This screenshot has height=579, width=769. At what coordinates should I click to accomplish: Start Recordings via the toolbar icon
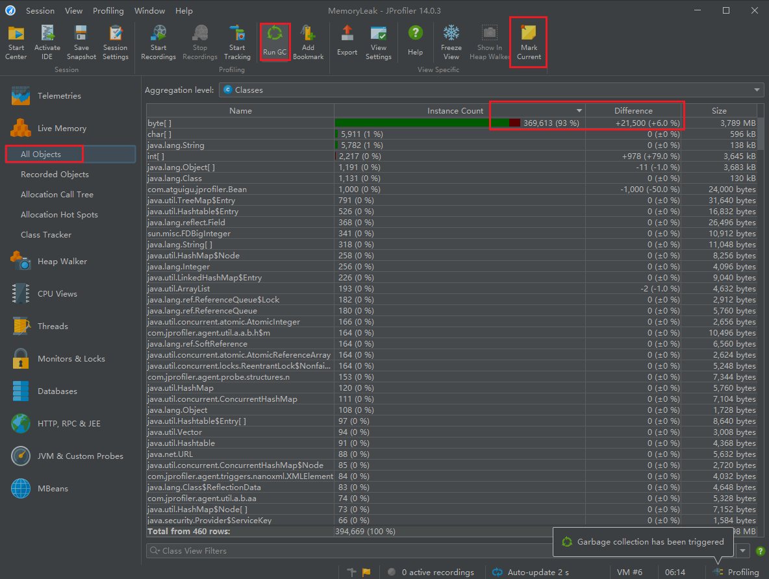(158, 43)
